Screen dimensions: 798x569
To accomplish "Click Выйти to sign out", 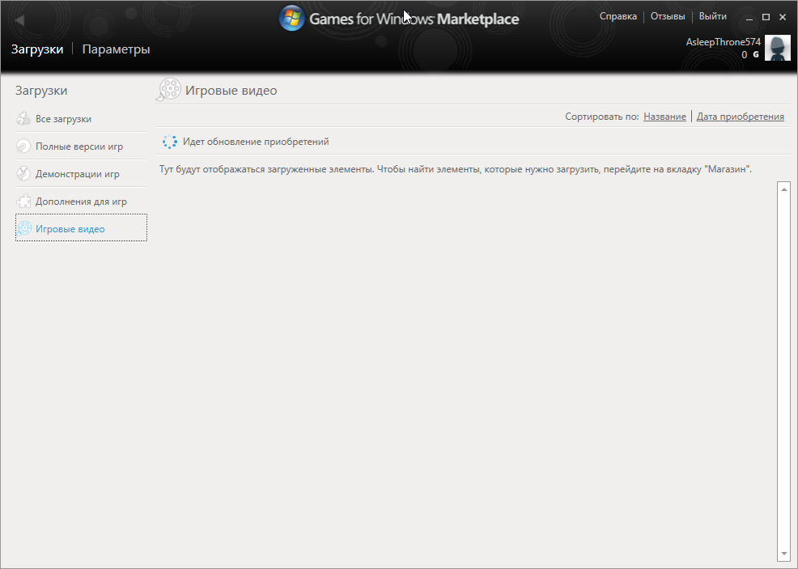I will click(x=712, y=16).
